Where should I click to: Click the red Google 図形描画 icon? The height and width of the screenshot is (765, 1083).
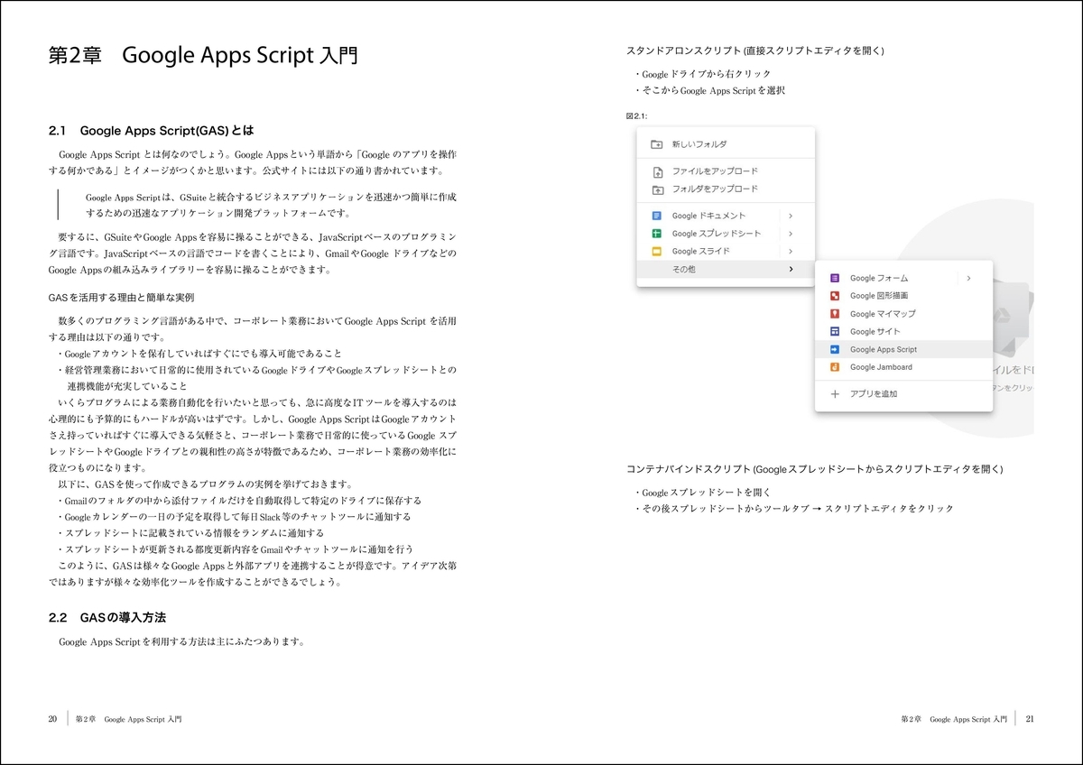(835, 296)
